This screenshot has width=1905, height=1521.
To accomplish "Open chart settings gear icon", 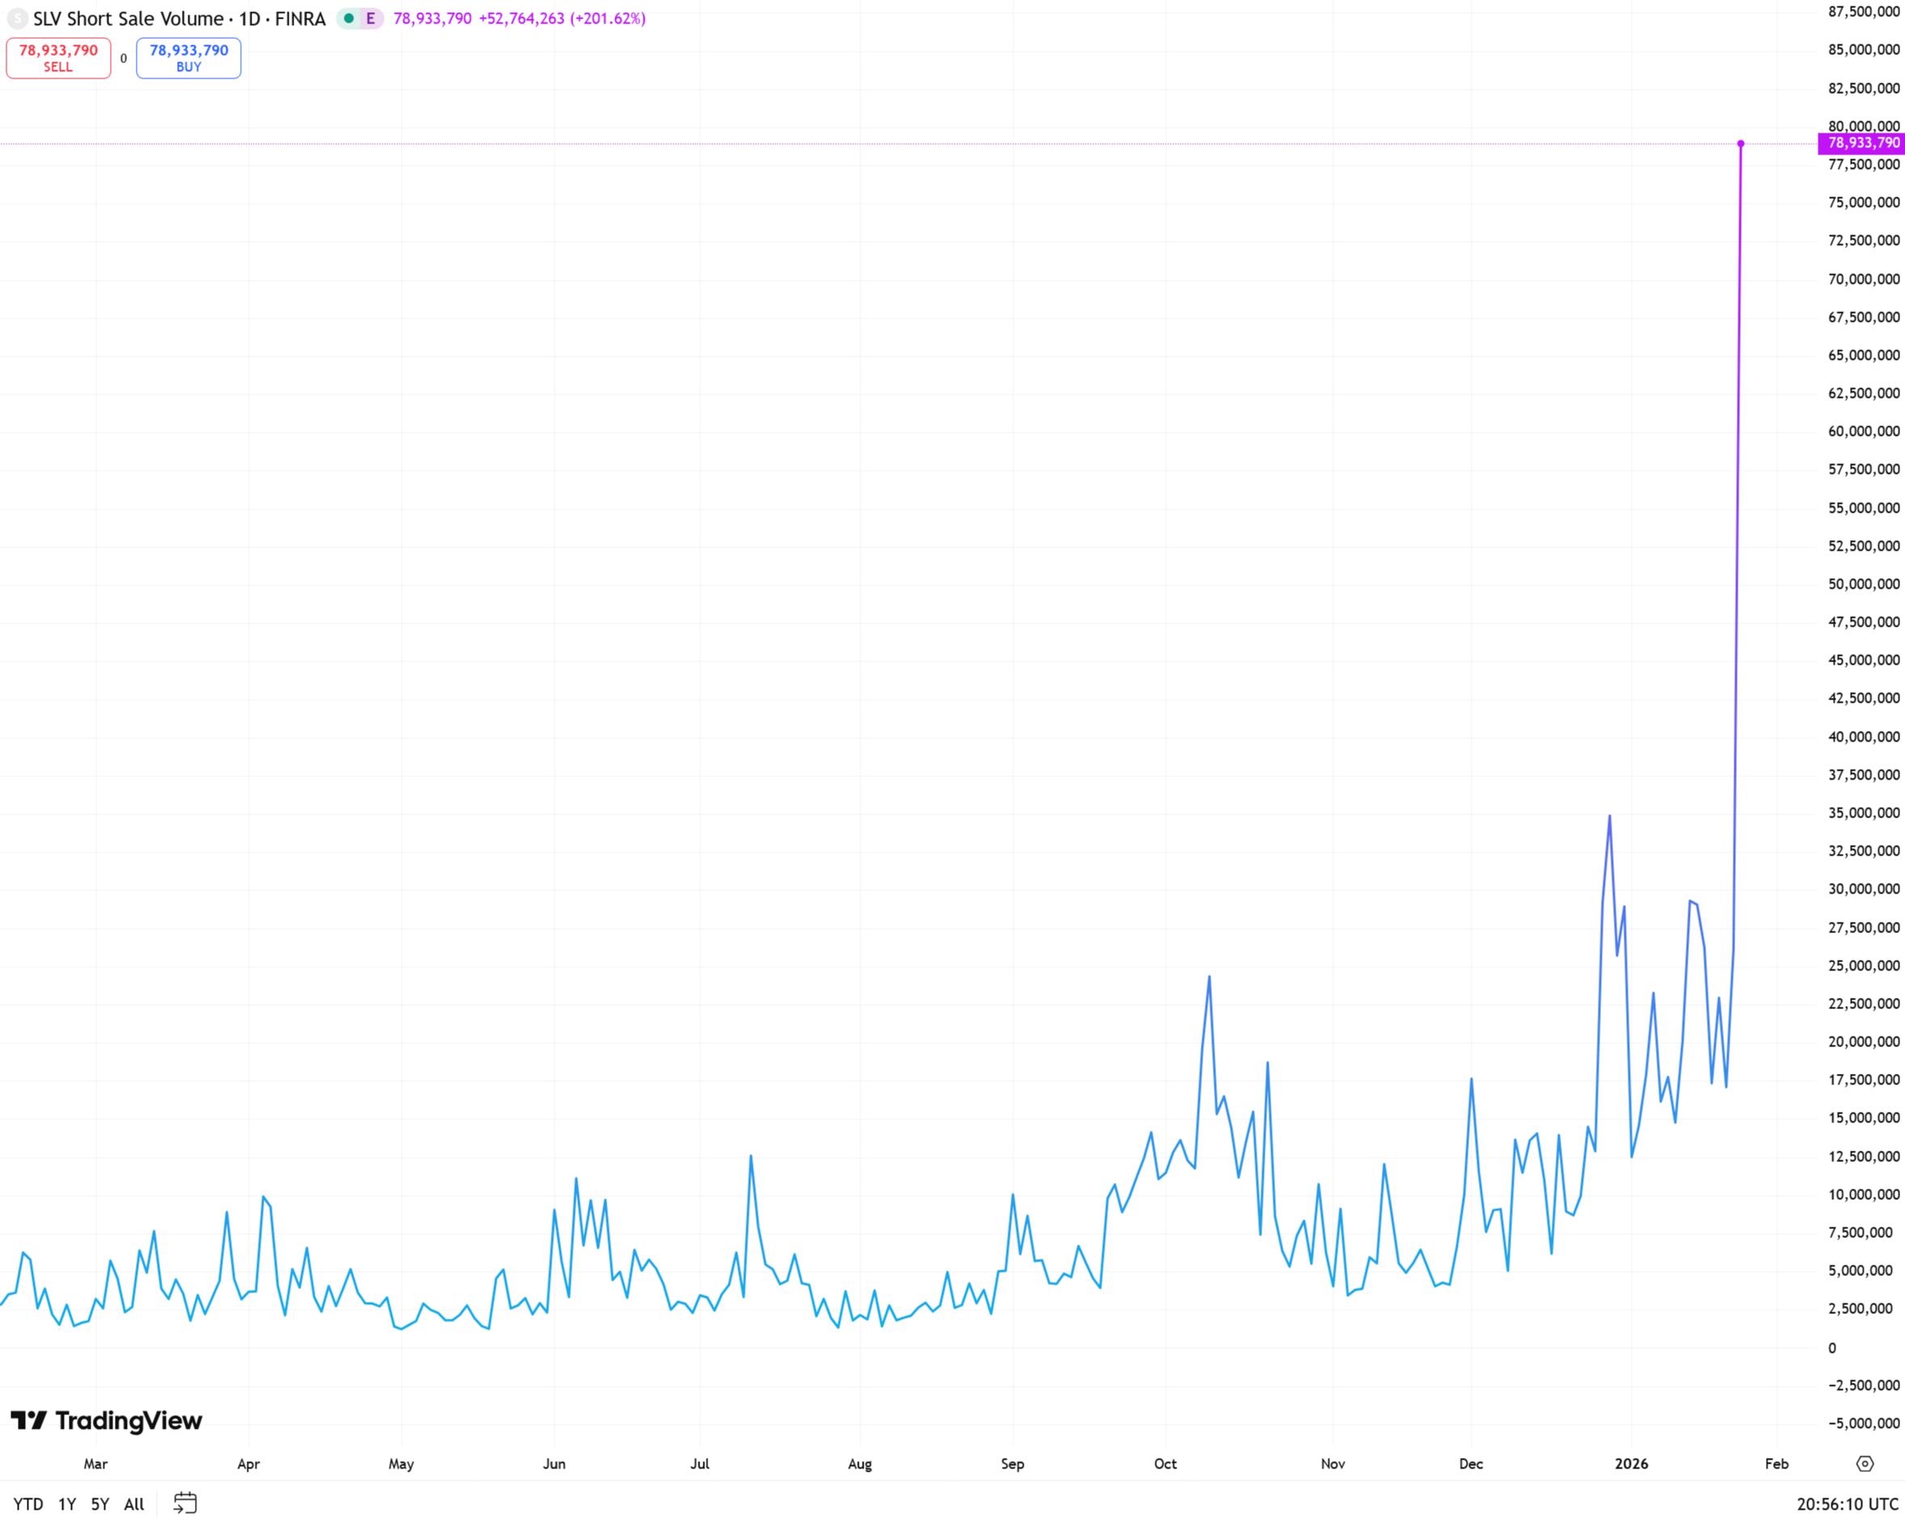I will click(1865, 1464).
